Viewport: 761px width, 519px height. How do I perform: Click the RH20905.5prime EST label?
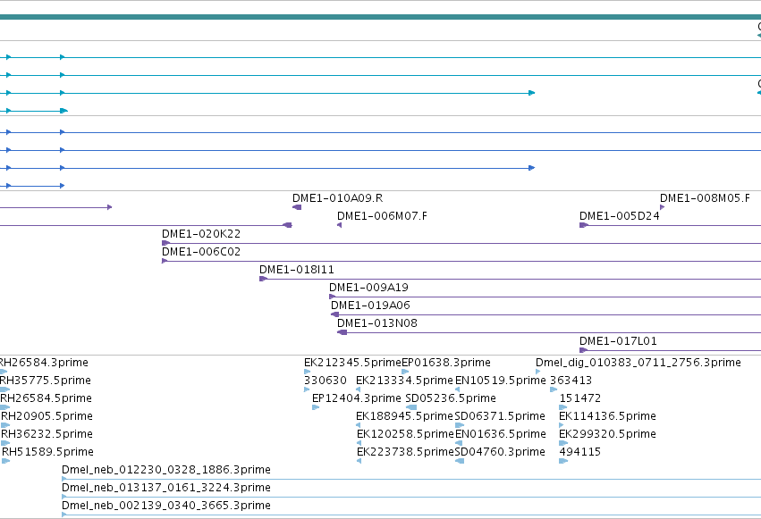(x=47, y=416)
